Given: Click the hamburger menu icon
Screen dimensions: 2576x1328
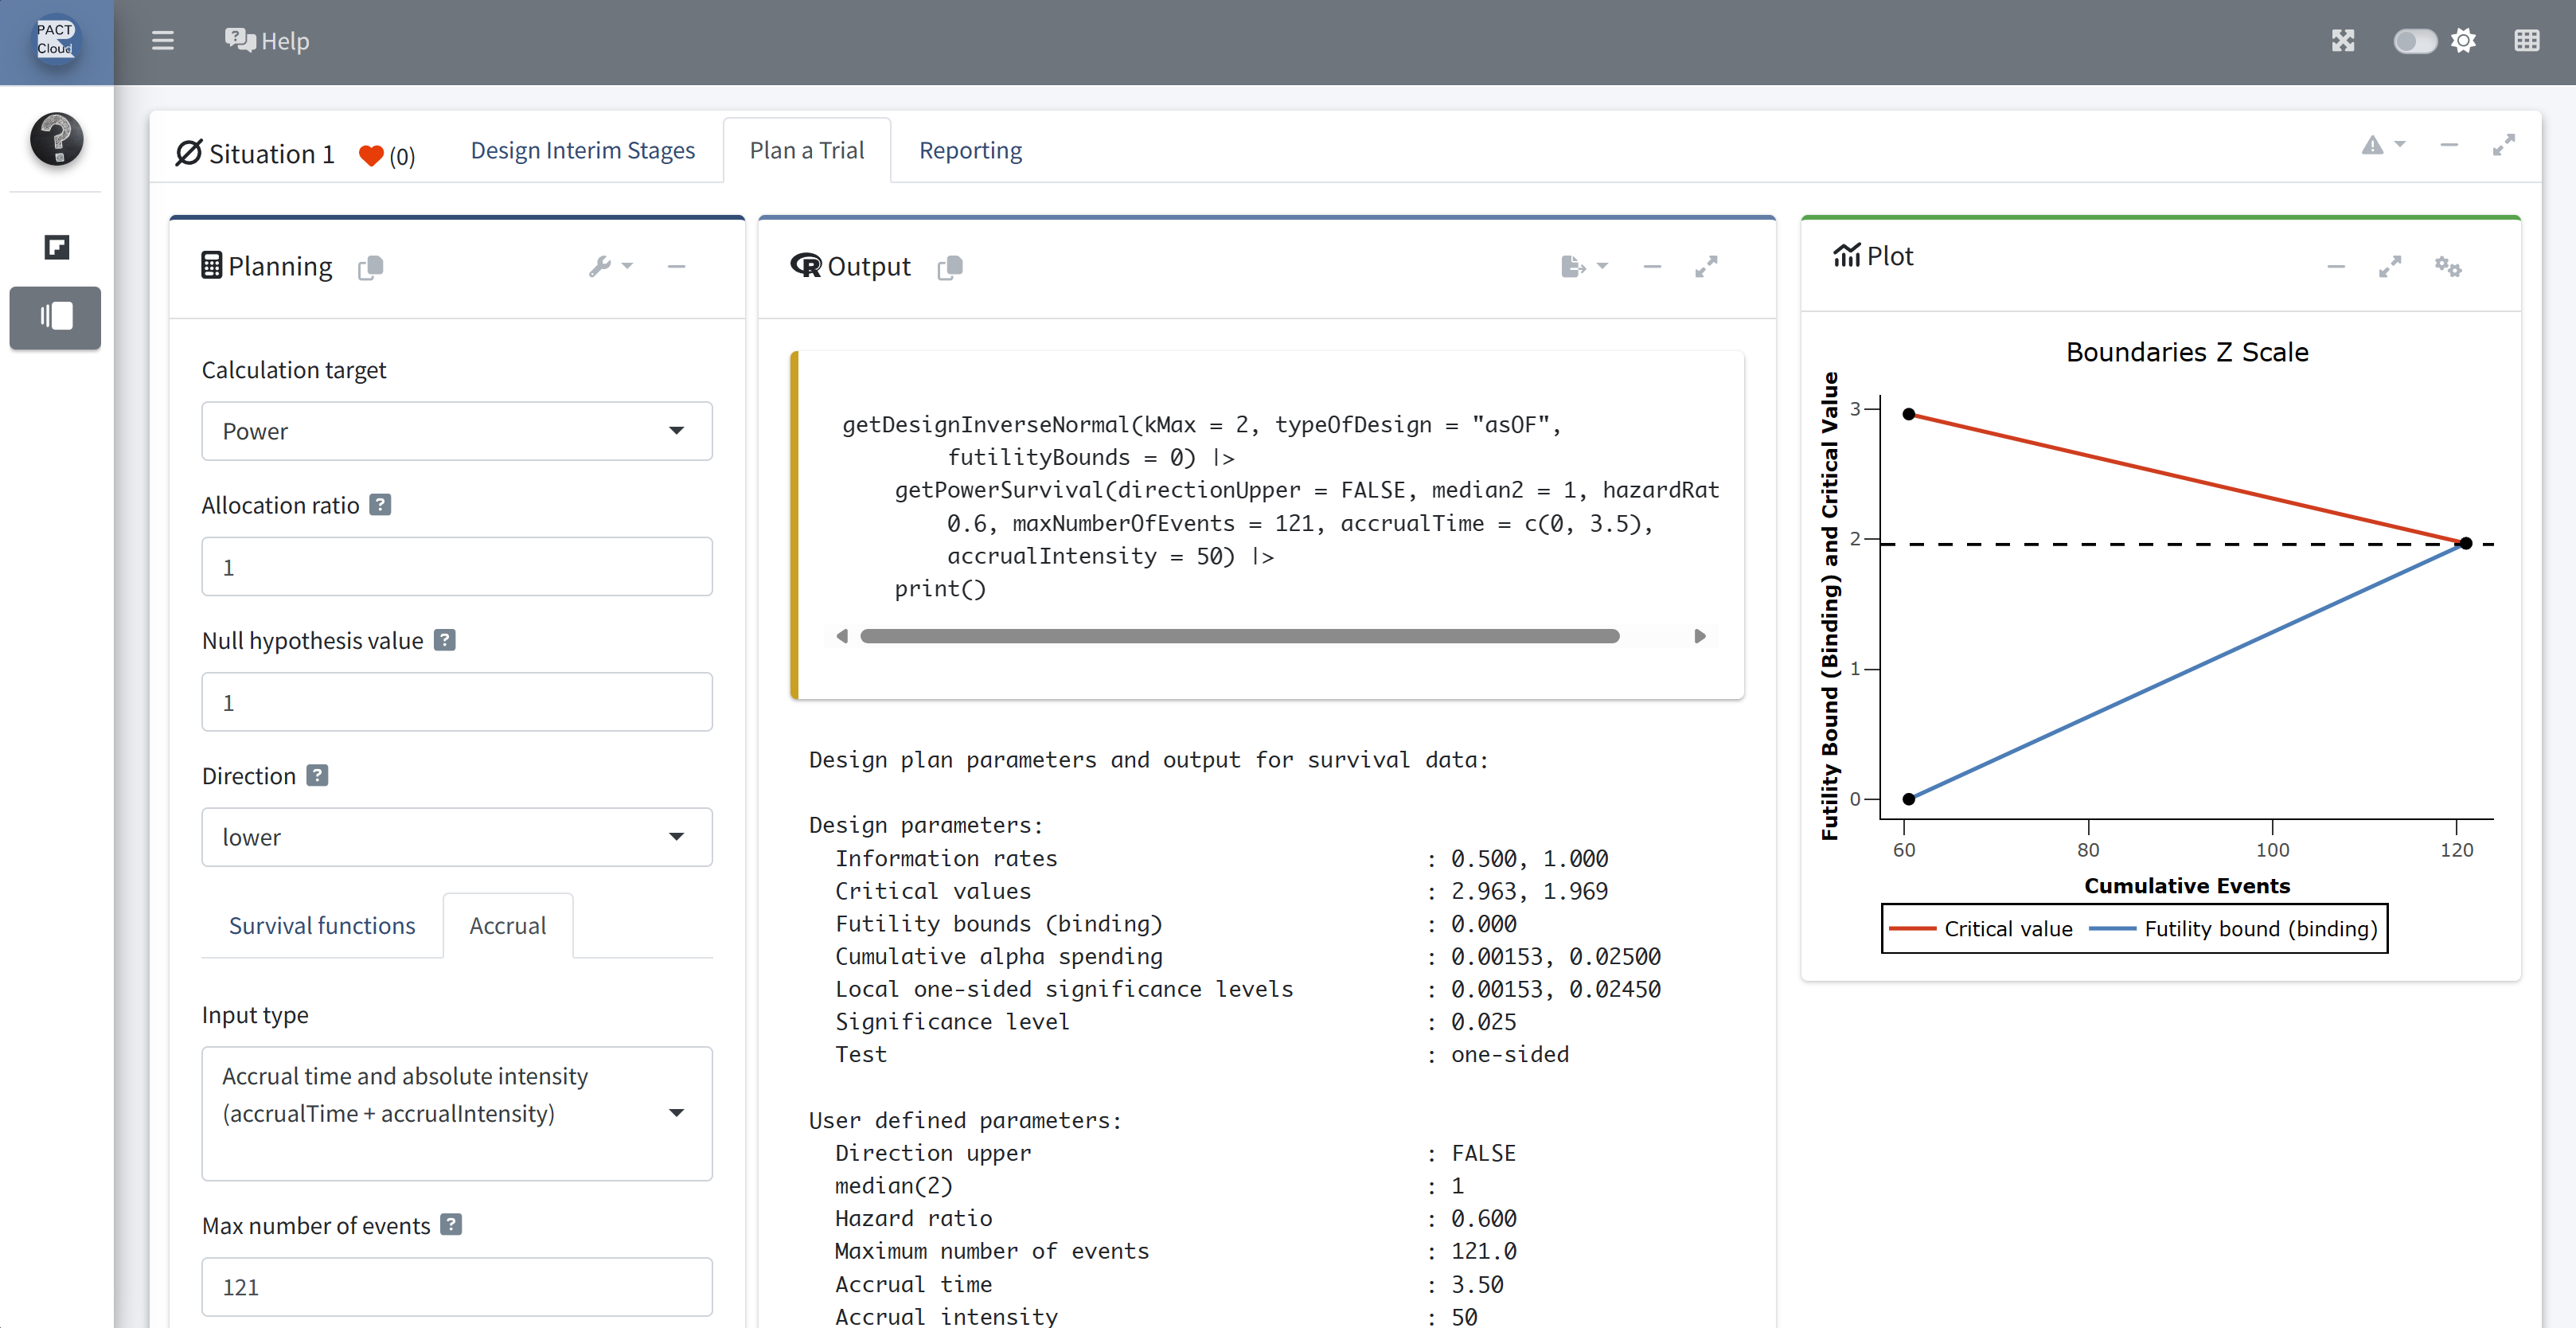Looking at the screenshot, I should pos(162,41).
